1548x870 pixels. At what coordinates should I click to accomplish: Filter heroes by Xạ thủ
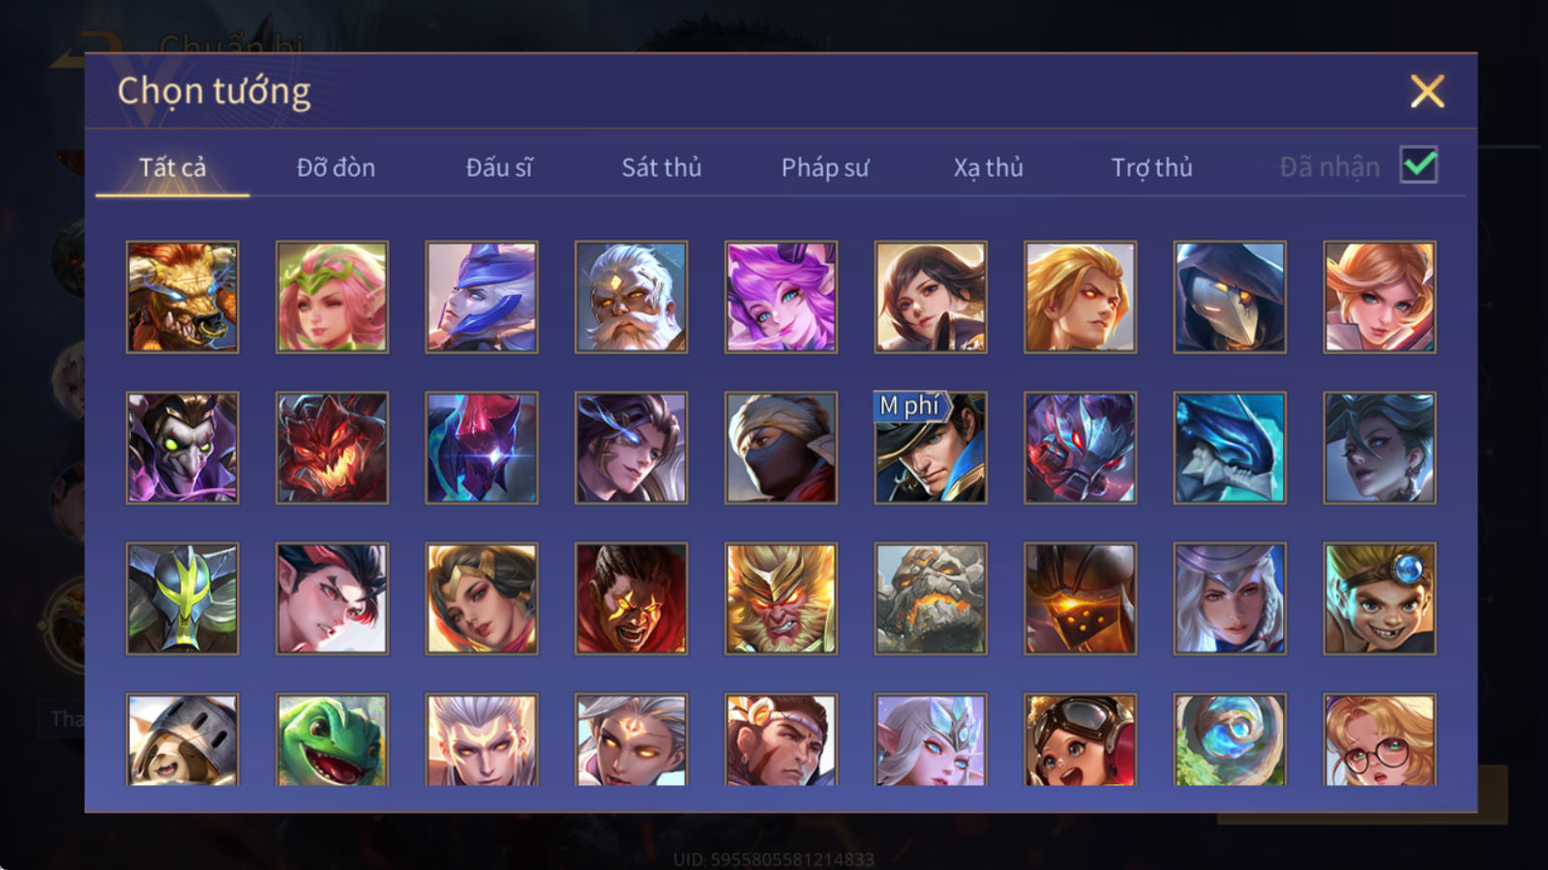point(988,167)
